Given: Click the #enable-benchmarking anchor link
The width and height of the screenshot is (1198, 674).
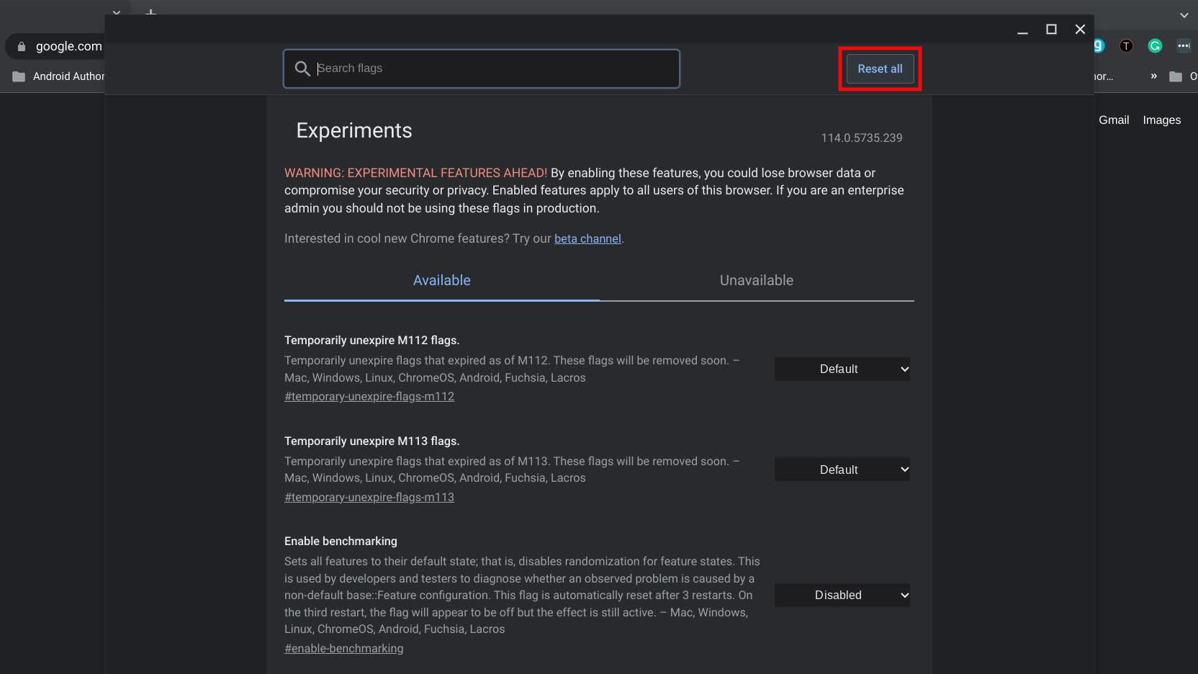Looking at the screenshot, I should click(x=343, y=649).
